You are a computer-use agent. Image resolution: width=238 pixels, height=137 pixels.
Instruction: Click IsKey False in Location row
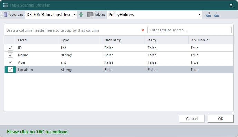pyautogui.click(x=167, y=70)
